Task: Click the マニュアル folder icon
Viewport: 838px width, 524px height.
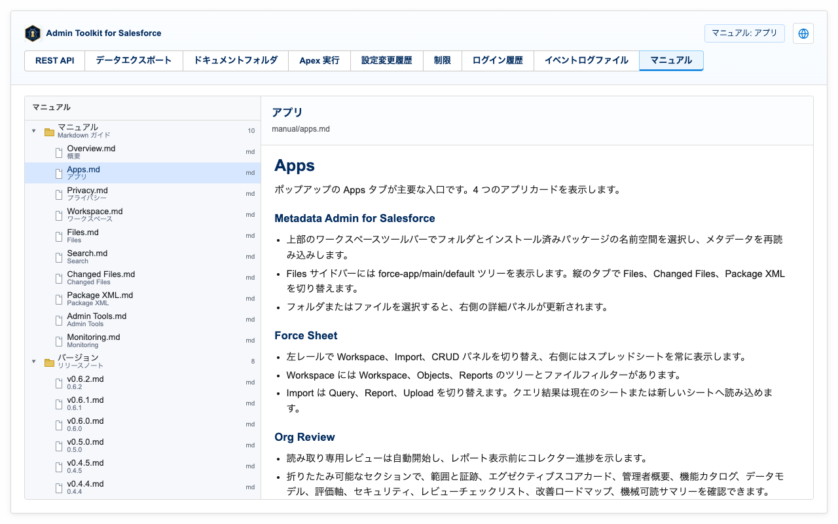Action: (x=49, y=132)
